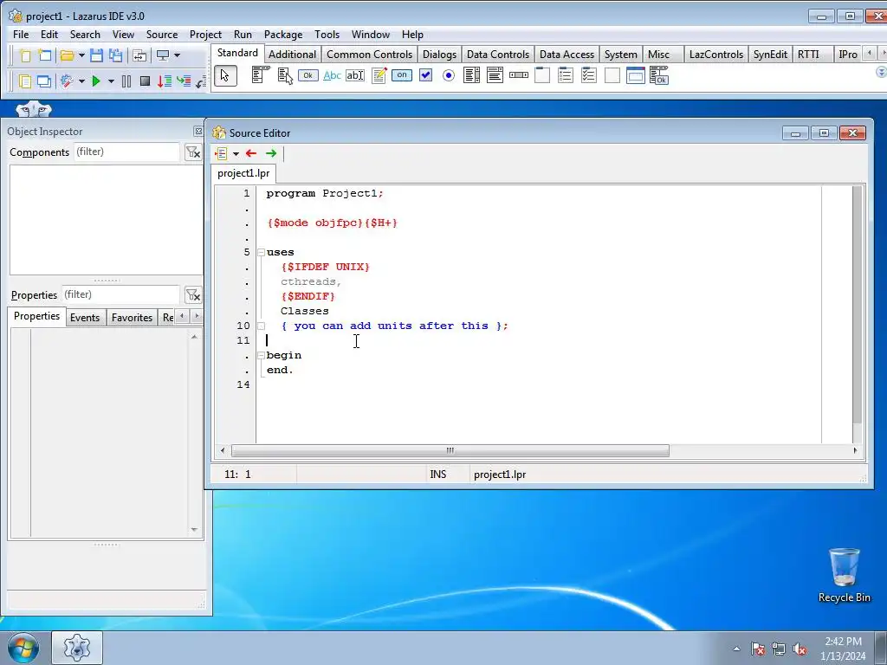Select the TCheckGroup component icon
The image size is (887, 665).
589,75
